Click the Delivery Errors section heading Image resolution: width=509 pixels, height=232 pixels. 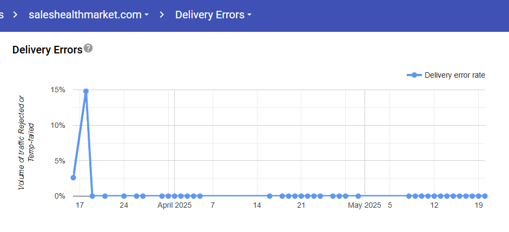pos(47,50)
